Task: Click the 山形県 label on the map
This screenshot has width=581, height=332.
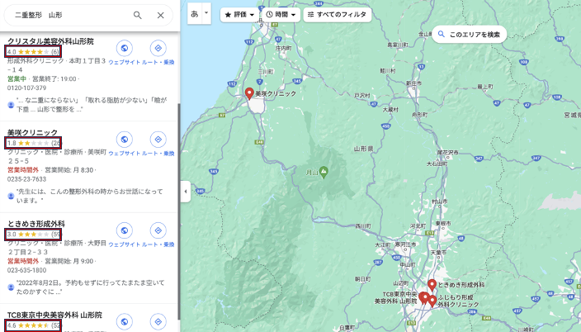Action: pos(363,149)
